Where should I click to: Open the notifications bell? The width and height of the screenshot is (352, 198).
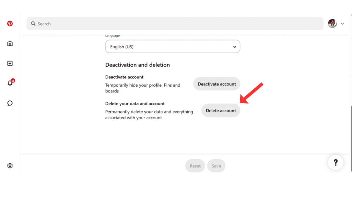10,84
